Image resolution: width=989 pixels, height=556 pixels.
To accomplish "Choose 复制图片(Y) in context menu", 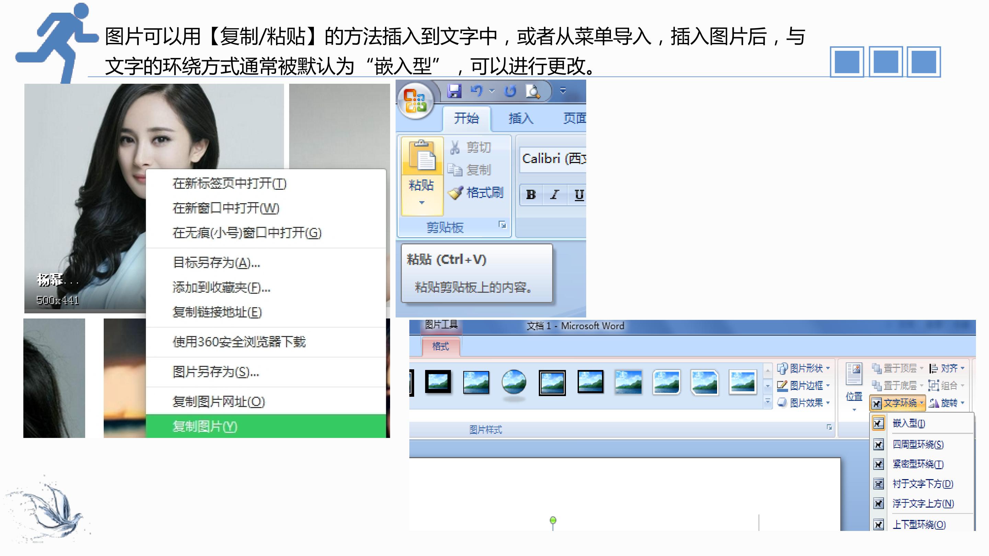I will [x=266, y=426].
